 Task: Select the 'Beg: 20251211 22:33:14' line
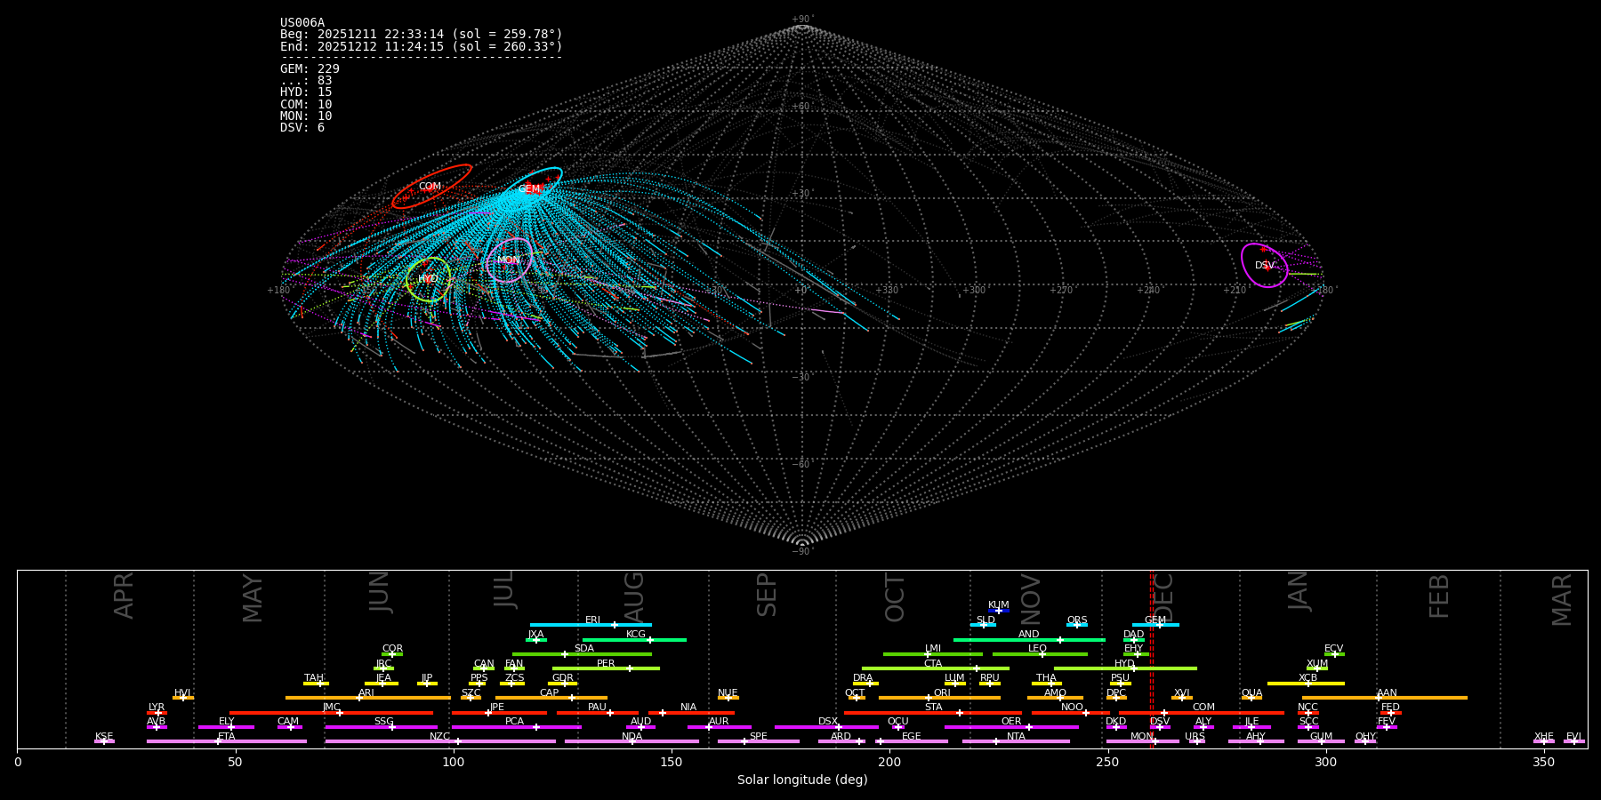(422, 35)
